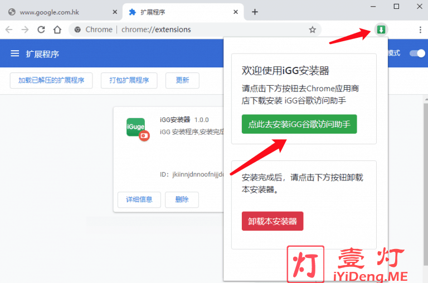Screen dimensions: 428x283
Task: Click the browser back arrow
Action: pos(9,30)
